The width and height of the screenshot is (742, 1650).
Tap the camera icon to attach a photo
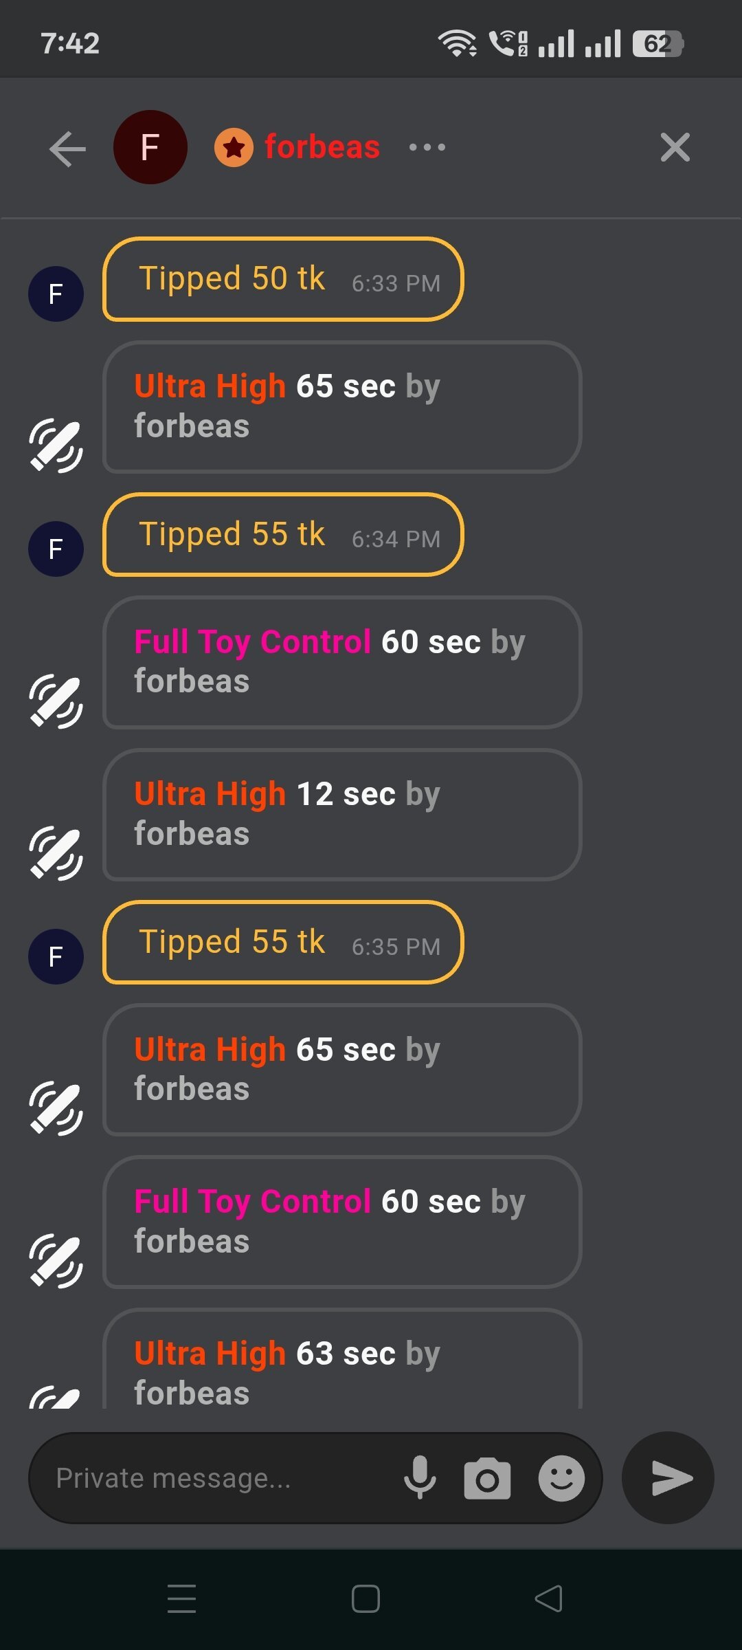[x=487, y=1479]
